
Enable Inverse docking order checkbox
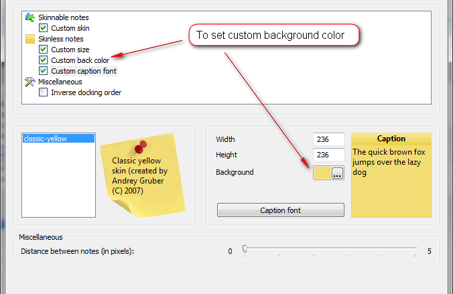coord(43,92)
